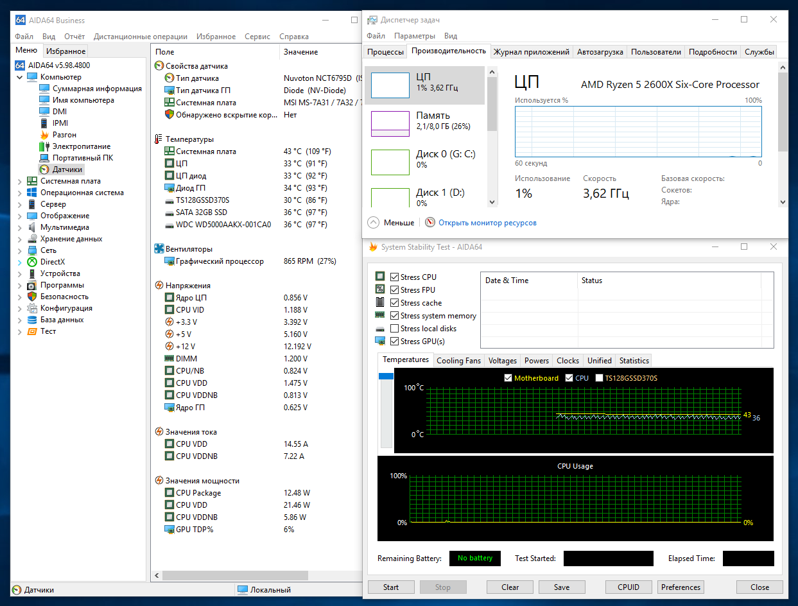Open the Сервис menu in AIDA64
The height and width of the screenshot is (606, 798).
click(x=257, y=37)
